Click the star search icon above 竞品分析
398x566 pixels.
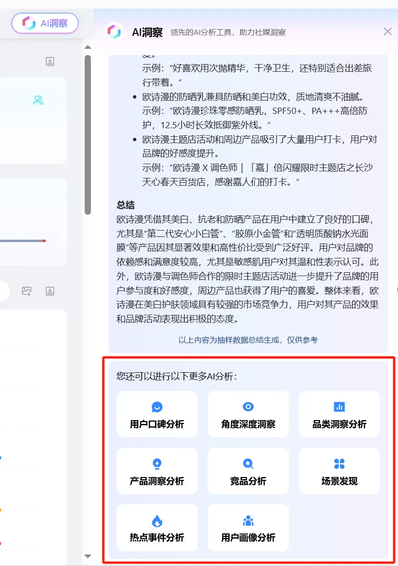(x=248, y=464)
